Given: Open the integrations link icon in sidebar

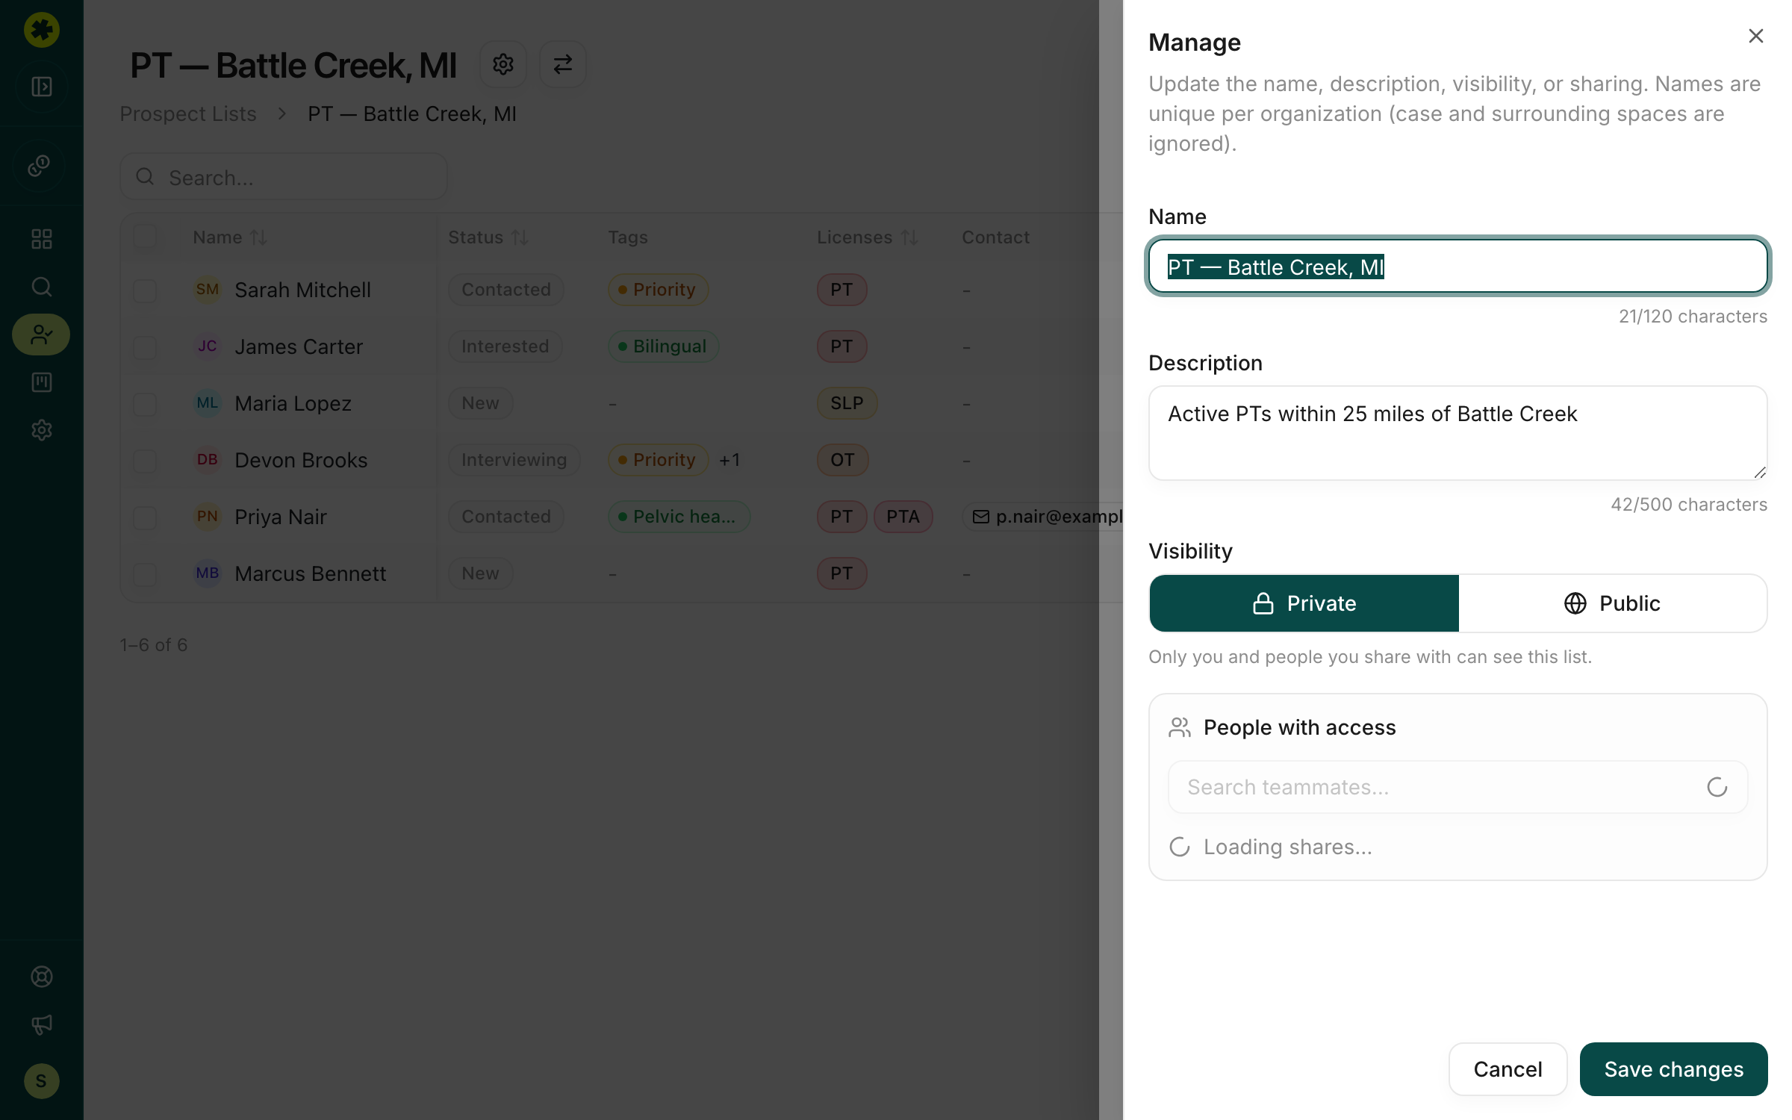Looking at the screenshot, I should point(40,166).
